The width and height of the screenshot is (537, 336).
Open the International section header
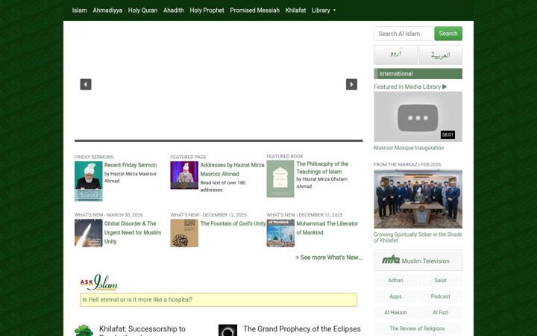click(418, 74)
